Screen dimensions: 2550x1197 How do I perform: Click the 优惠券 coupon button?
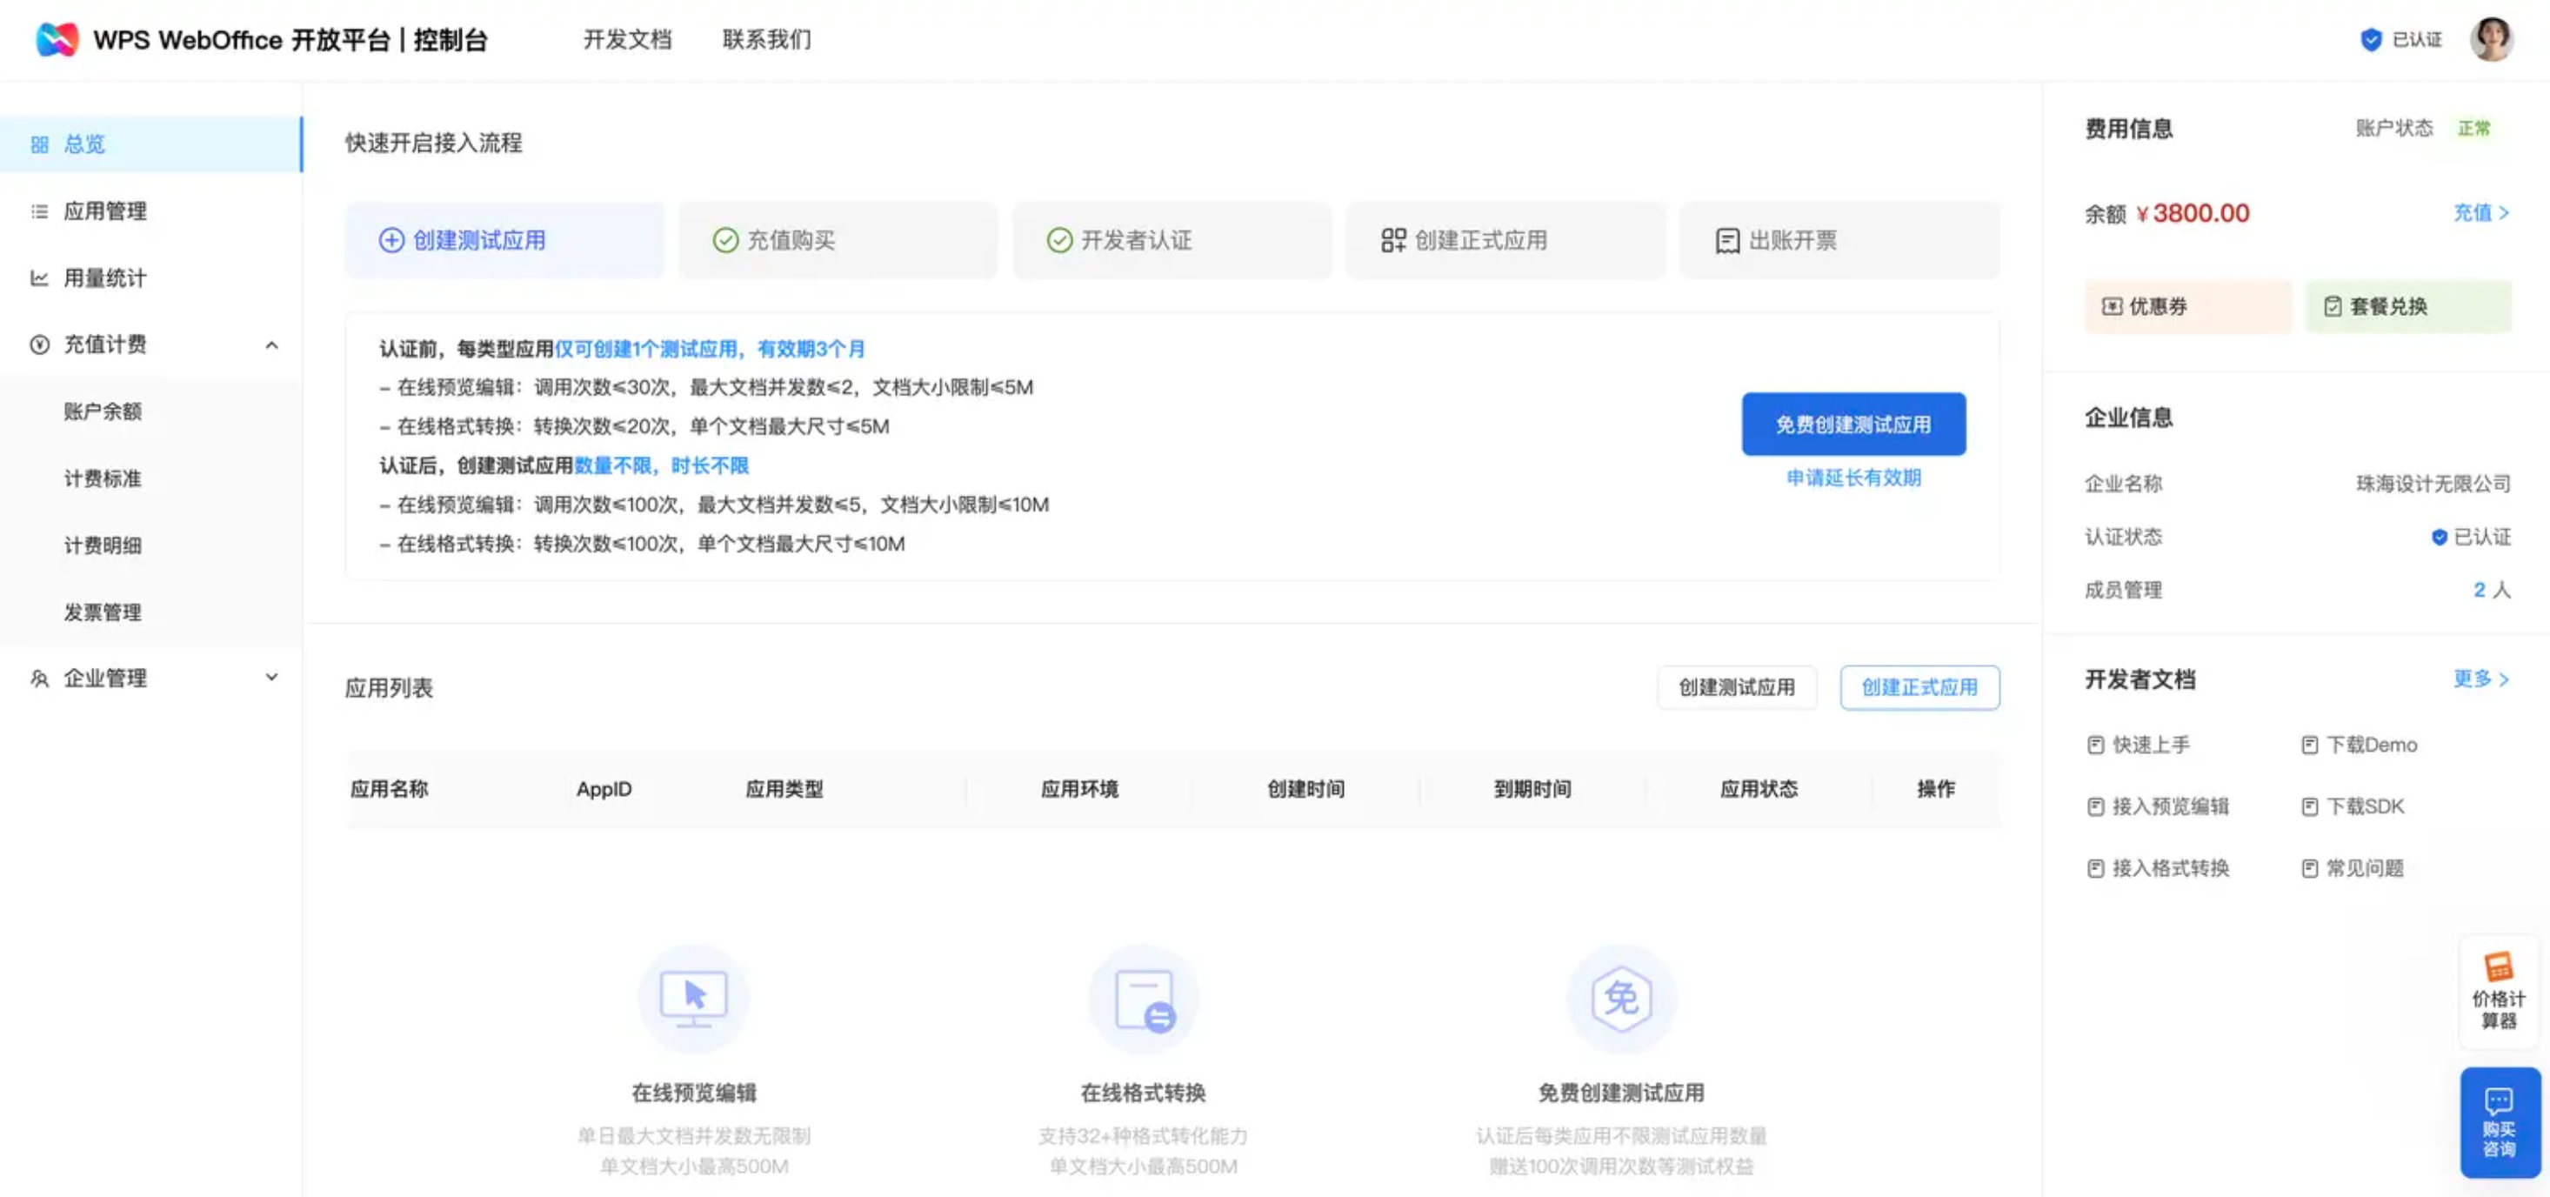[2186, 306]
